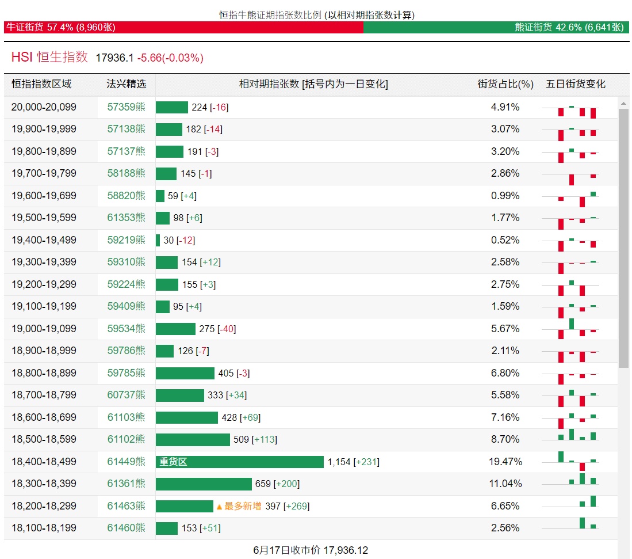Click the orange 最多新增 triangle marker
Screen dimensions: 632x559
coord(219,507)
